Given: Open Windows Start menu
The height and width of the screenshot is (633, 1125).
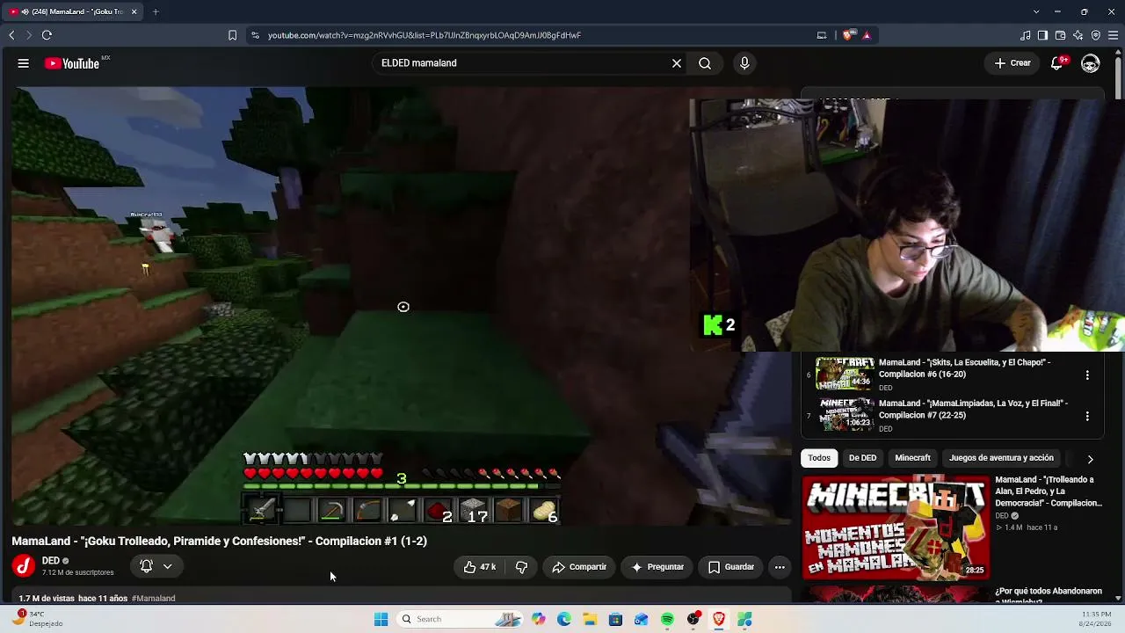Looking at the screenshot, I should (x=381, y=619).
